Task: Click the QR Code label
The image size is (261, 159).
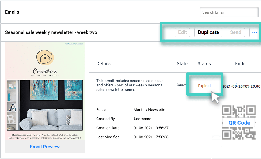Action: pos(239,123)
